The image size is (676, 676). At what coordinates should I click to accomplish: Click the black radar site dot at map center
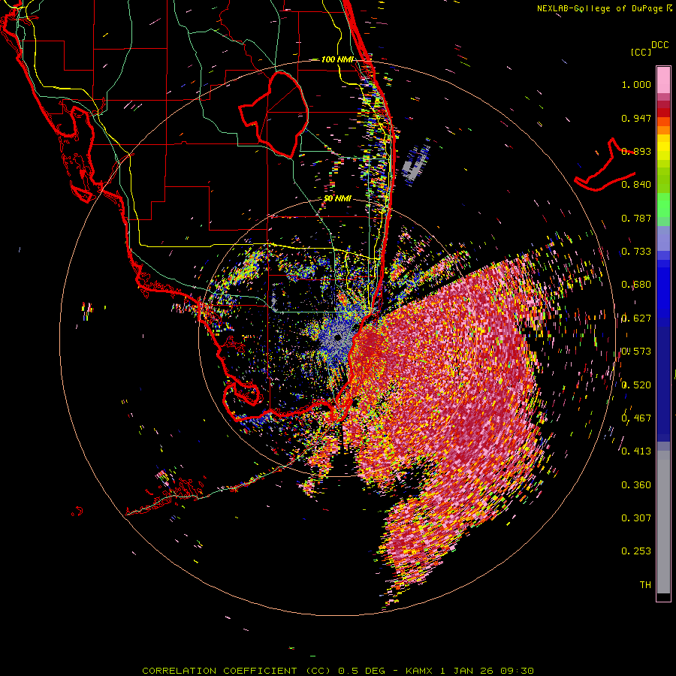click(337, 337)
